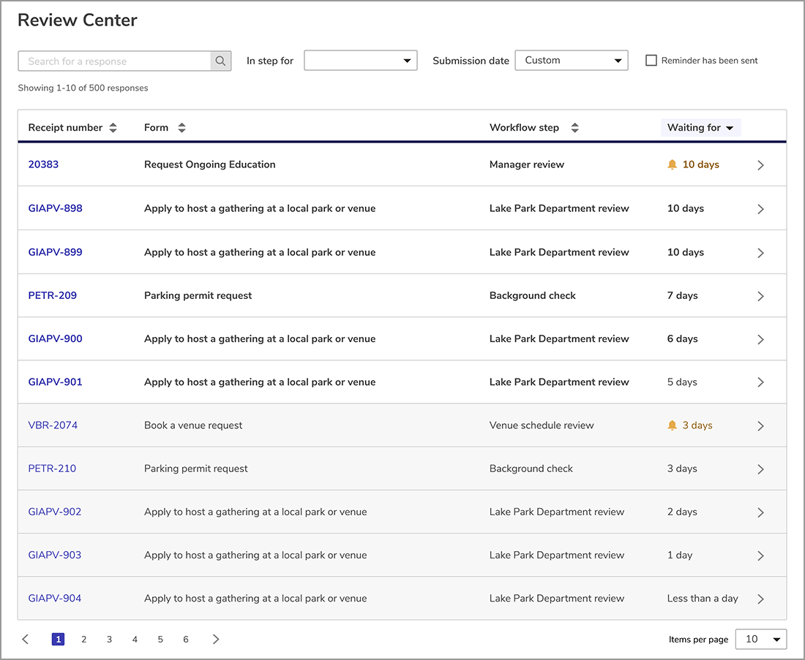Open row GIAPV-903 with its chevron arrow

point(761,555)
